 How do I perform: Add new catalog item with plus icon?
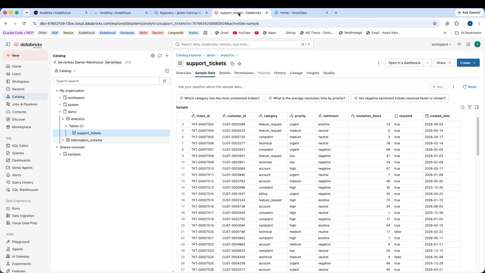click(x=167, y=56)
